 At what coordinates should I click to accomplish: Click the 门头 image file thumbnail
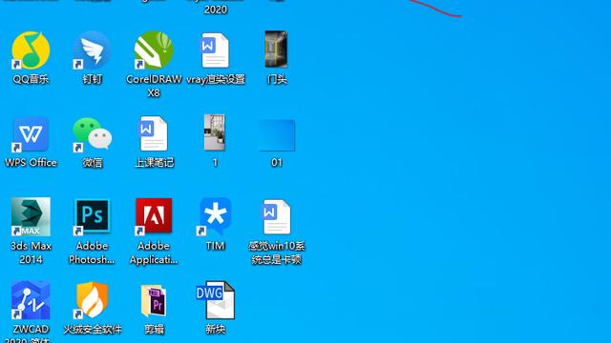(x=276, y=50)
